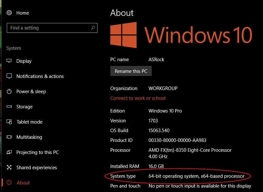Click the Installed RAM label
This screenshot has width=263, height=192.
point(125,166)
